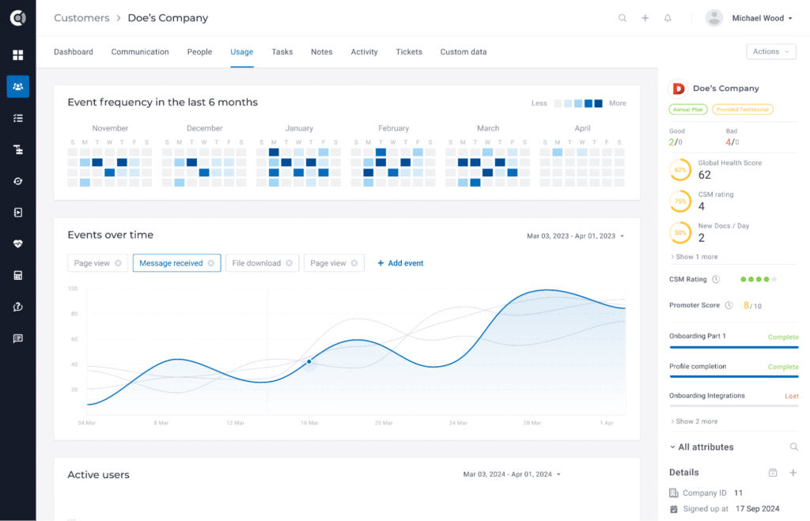Click the Add event button
This screenshot has width=810, height=521.
pyautogui.click(x=400, y=262)
